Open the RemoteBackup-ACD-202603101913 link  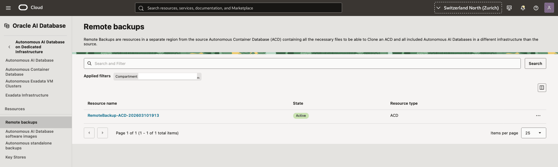pos(123,115)
